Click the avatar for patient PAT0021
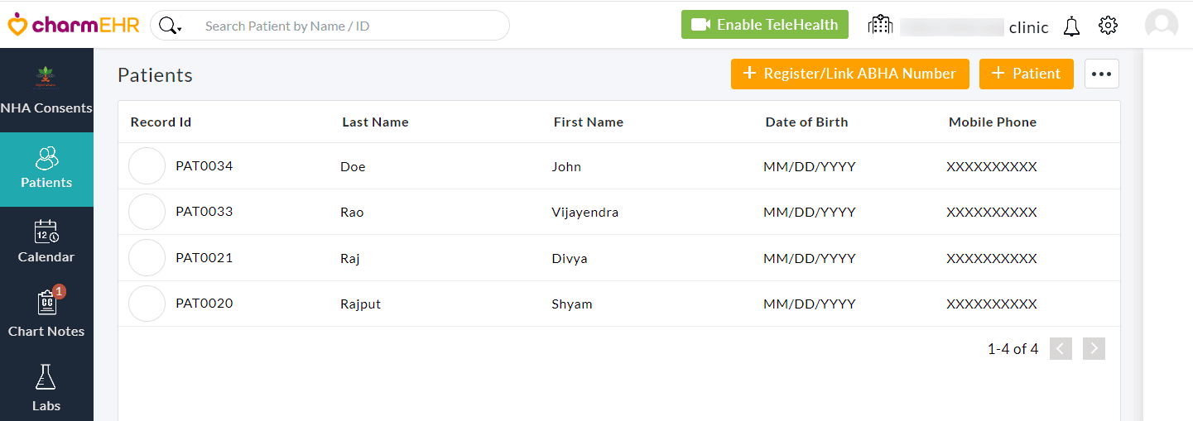 (147, 258)
